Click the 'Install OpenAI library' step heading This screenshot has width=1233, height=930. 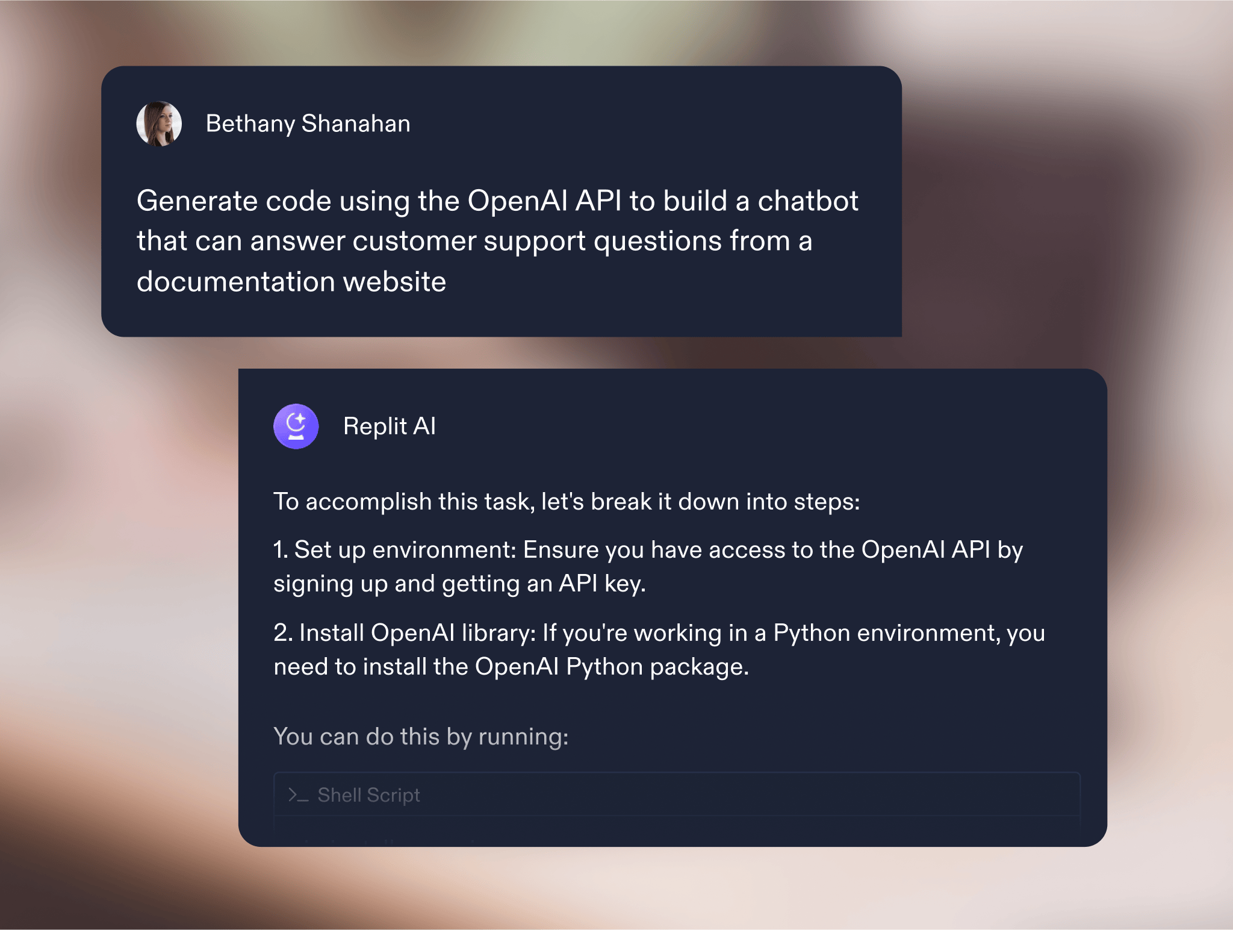[417, 632]
